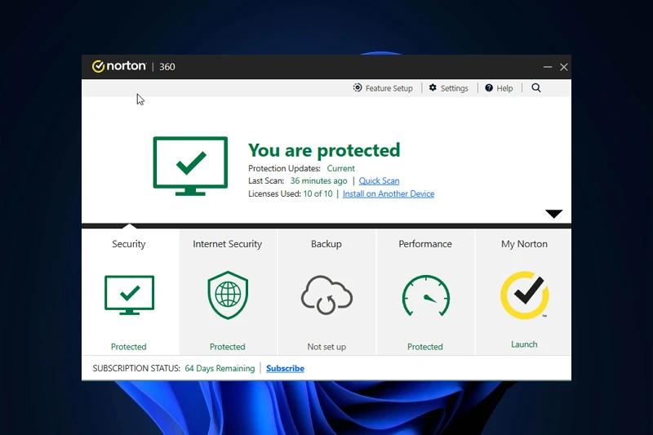The height and width of the screenshot is (435, 653).
Task: Click the large protected monitor icon
Action: click(190, 166)
